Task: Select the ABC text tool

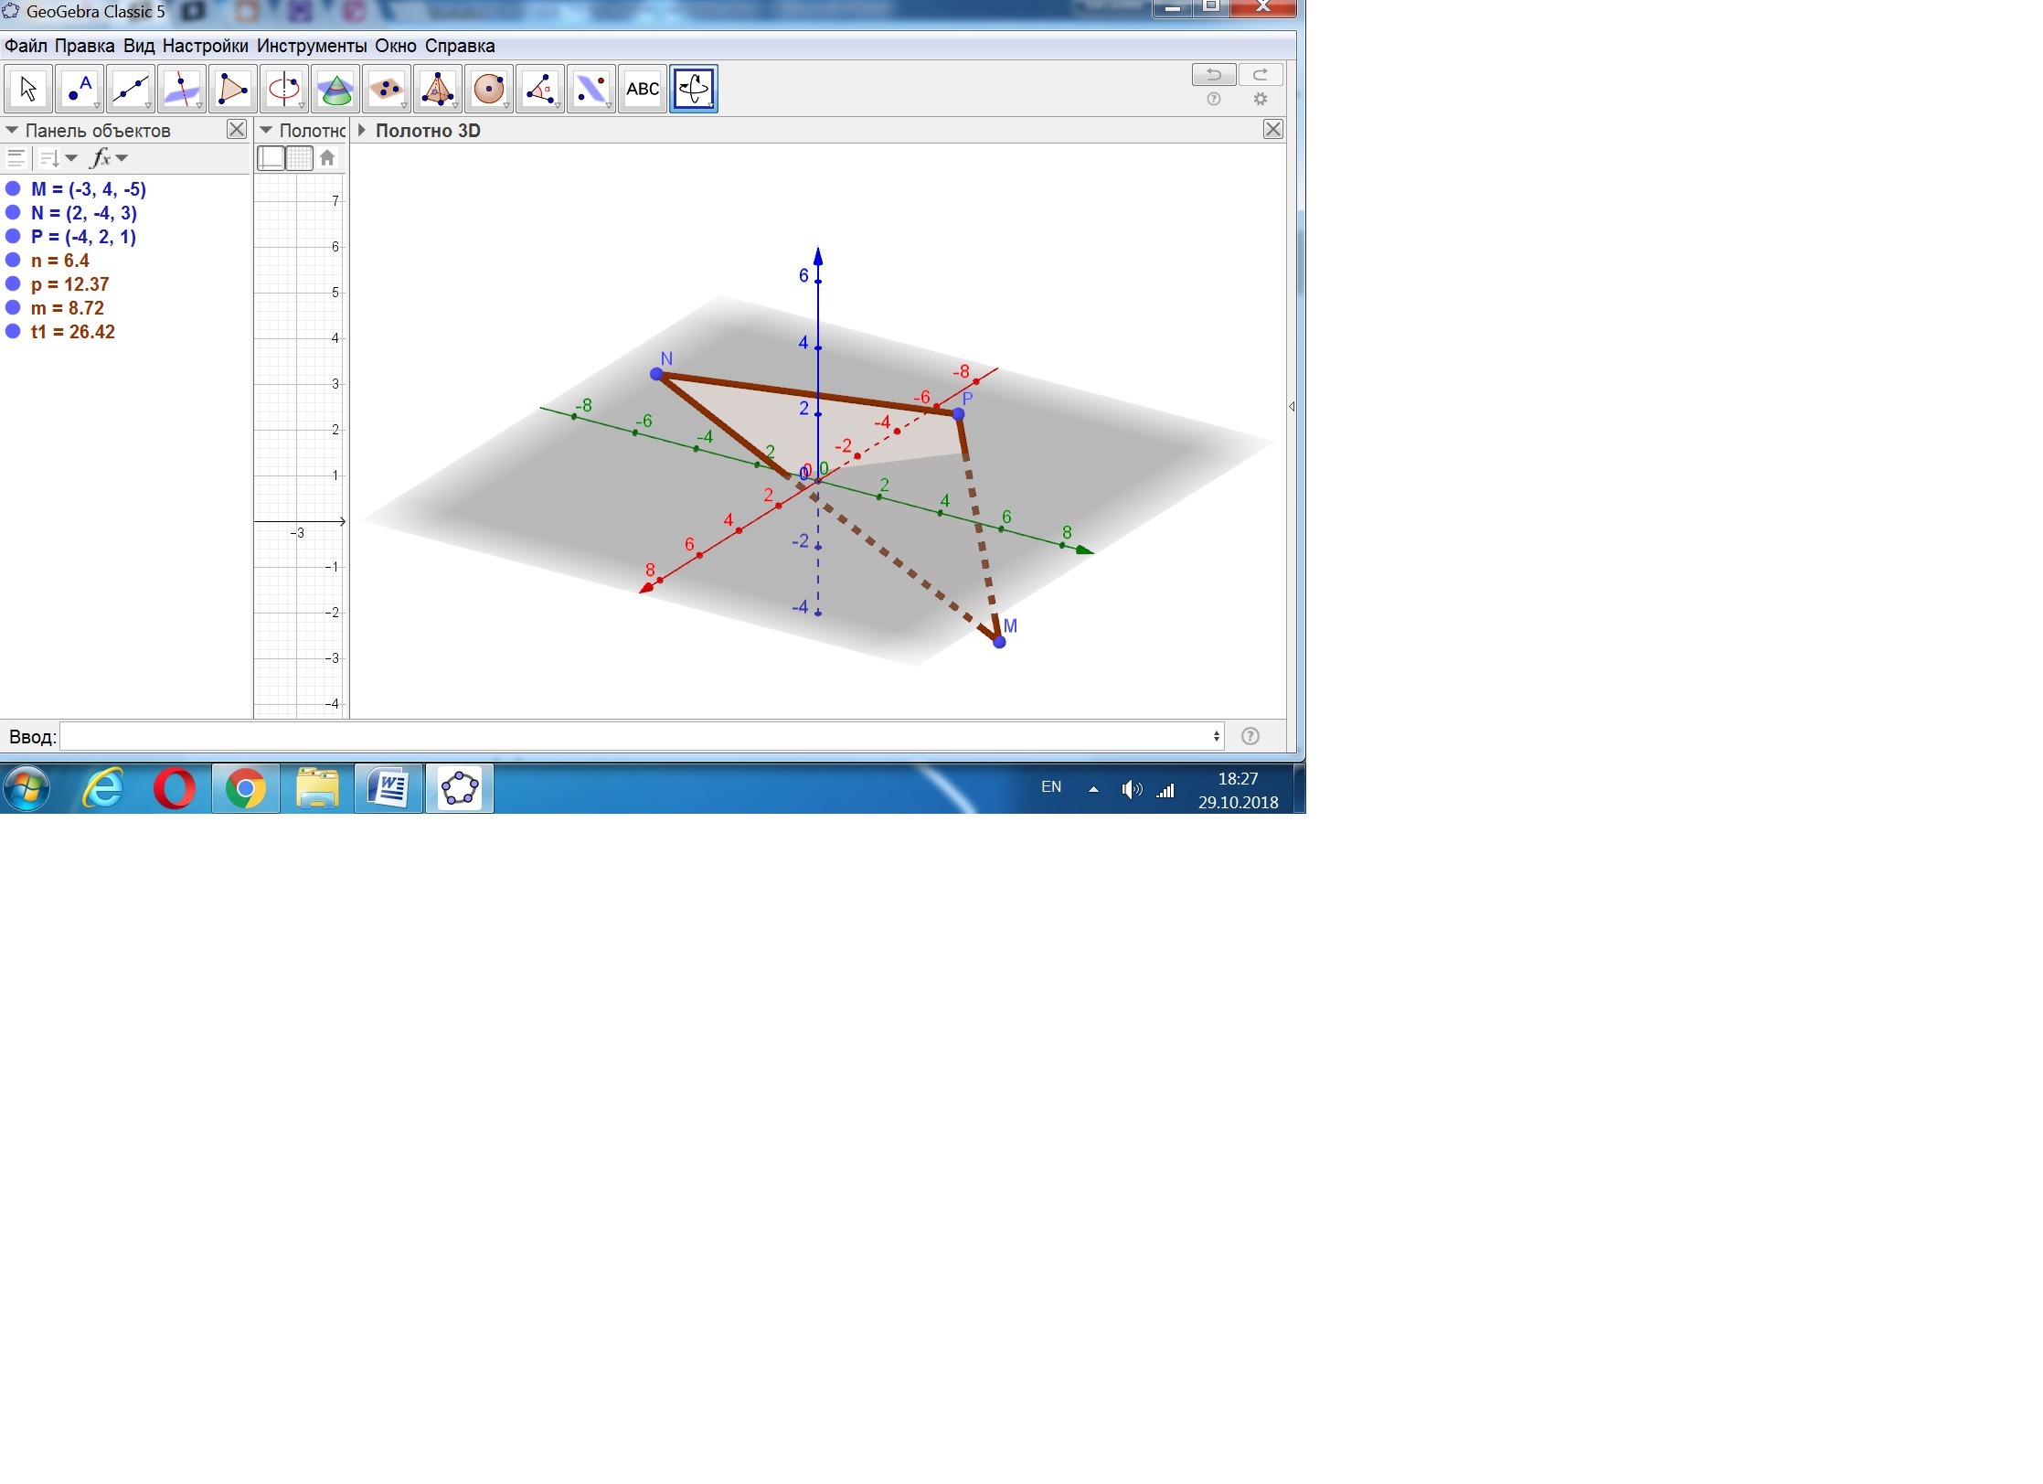Action: tap(643, 89)
